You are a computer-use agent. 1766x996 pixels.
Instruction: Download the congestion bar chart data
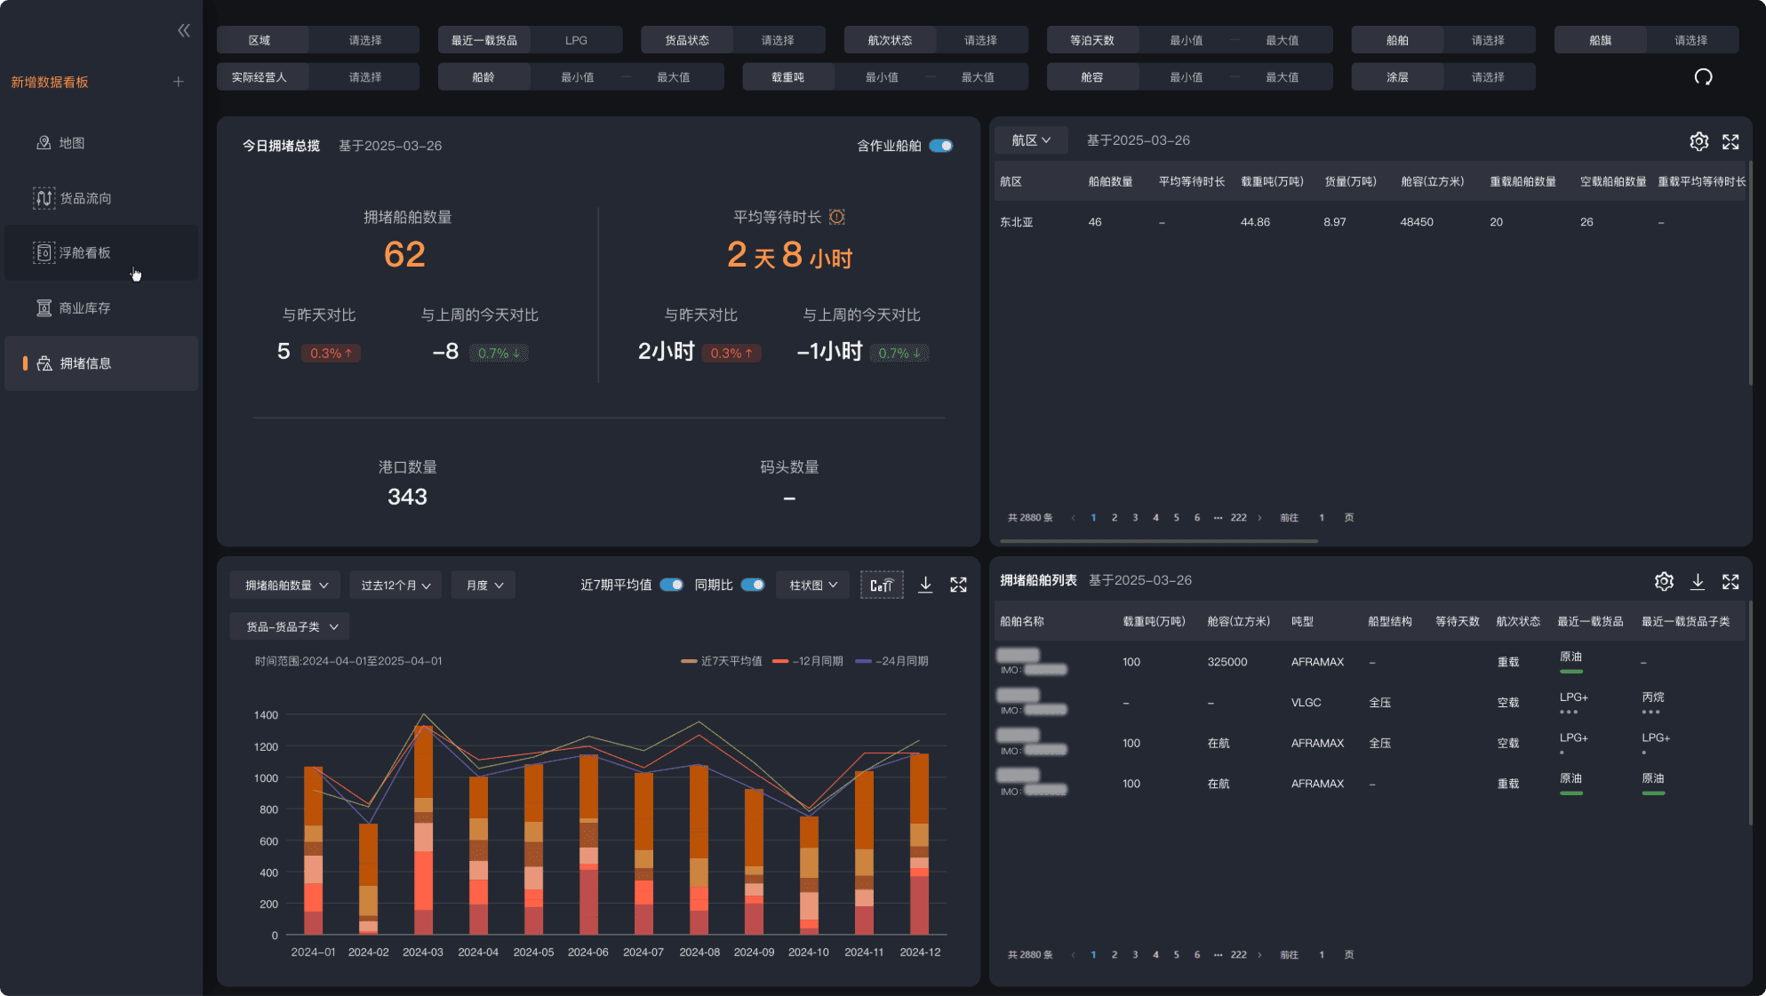[925, 585]
